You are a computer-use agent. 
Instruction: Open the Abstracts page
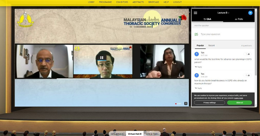(138, 2)
